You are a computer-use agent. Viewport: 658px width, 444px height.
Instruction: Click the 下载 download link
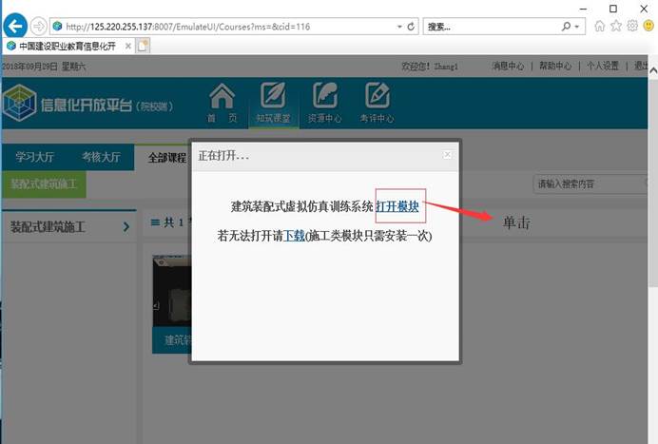click(x=294, y=235)
